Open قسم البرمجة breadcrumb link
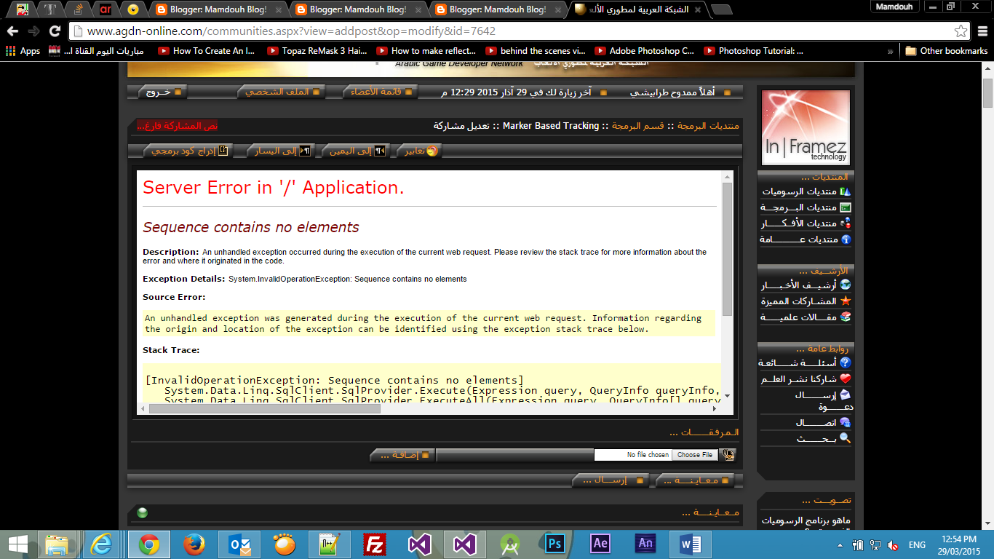The image size is (994, 559). click(637, 126)
